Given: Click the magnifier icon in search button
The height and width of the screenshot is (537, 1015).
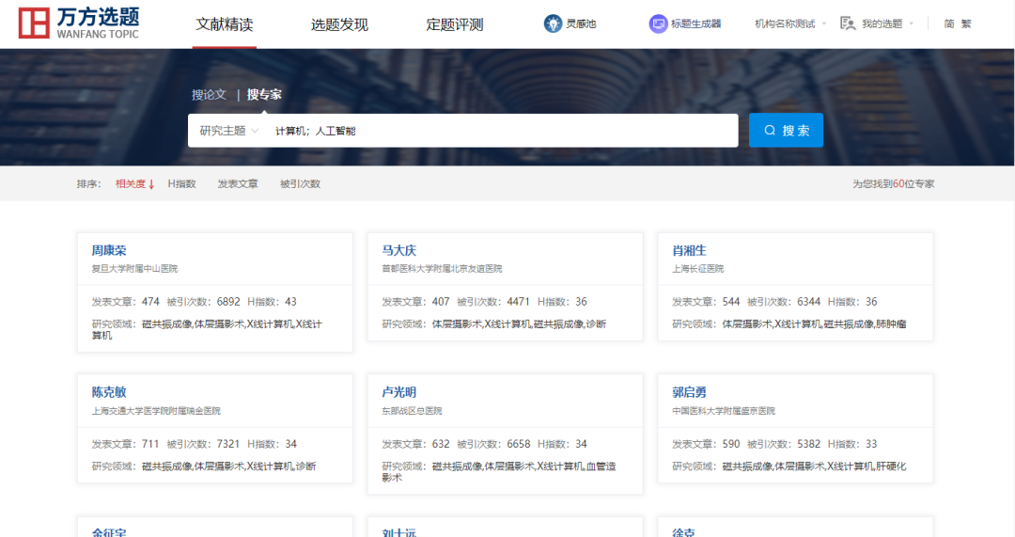Looking at the screenshot, I should (x=770, y=131).
